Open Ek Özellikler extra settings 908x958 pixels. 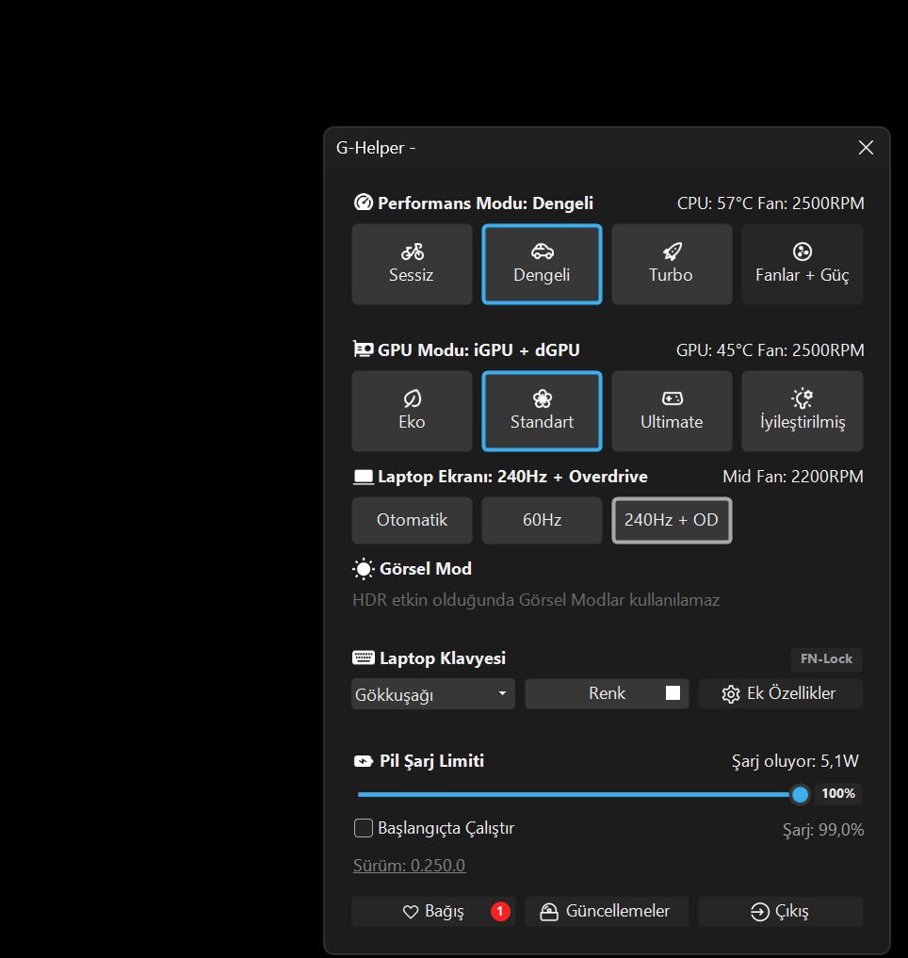pyautogui.click(x=780, y=693)
